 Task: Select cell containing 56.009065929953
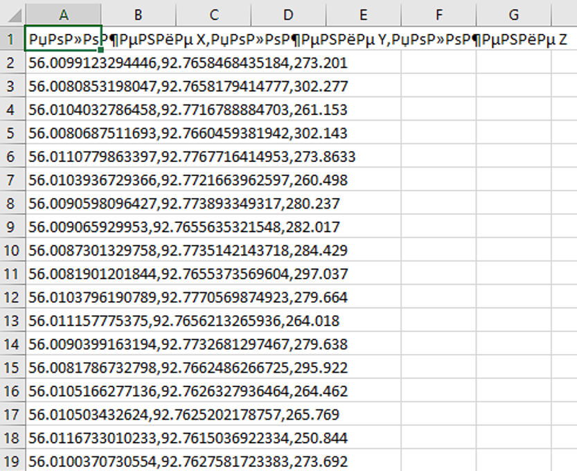tap(63, 227)
